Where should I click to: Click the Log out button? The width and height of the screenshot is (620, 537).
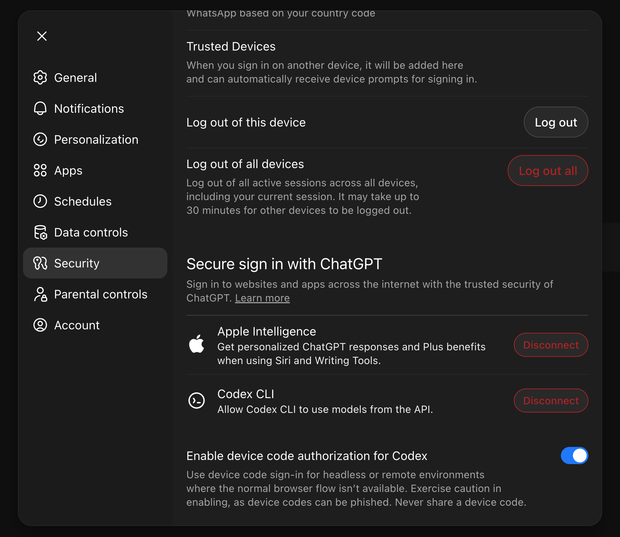tap(556, 122)
